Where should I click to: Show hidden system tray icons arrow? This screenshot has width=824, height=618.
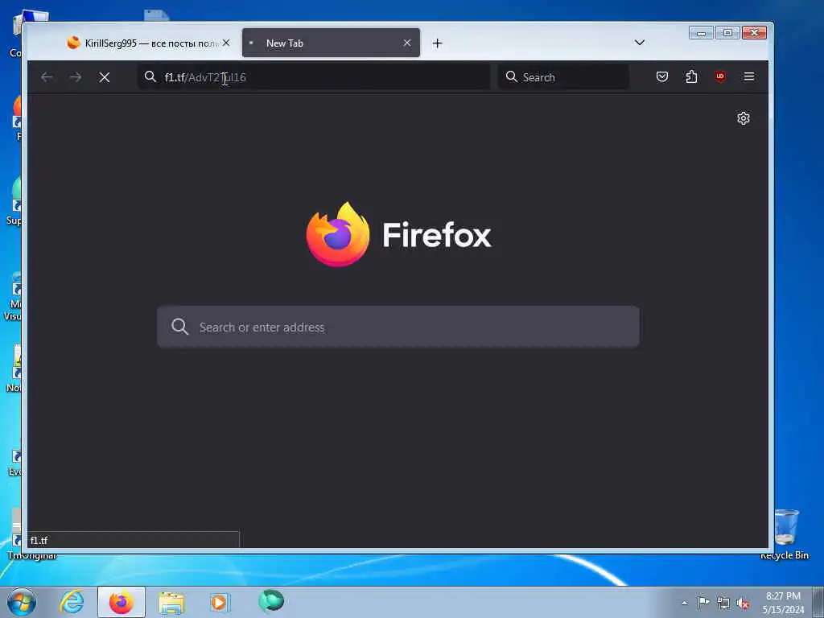(x=684, y=604)
